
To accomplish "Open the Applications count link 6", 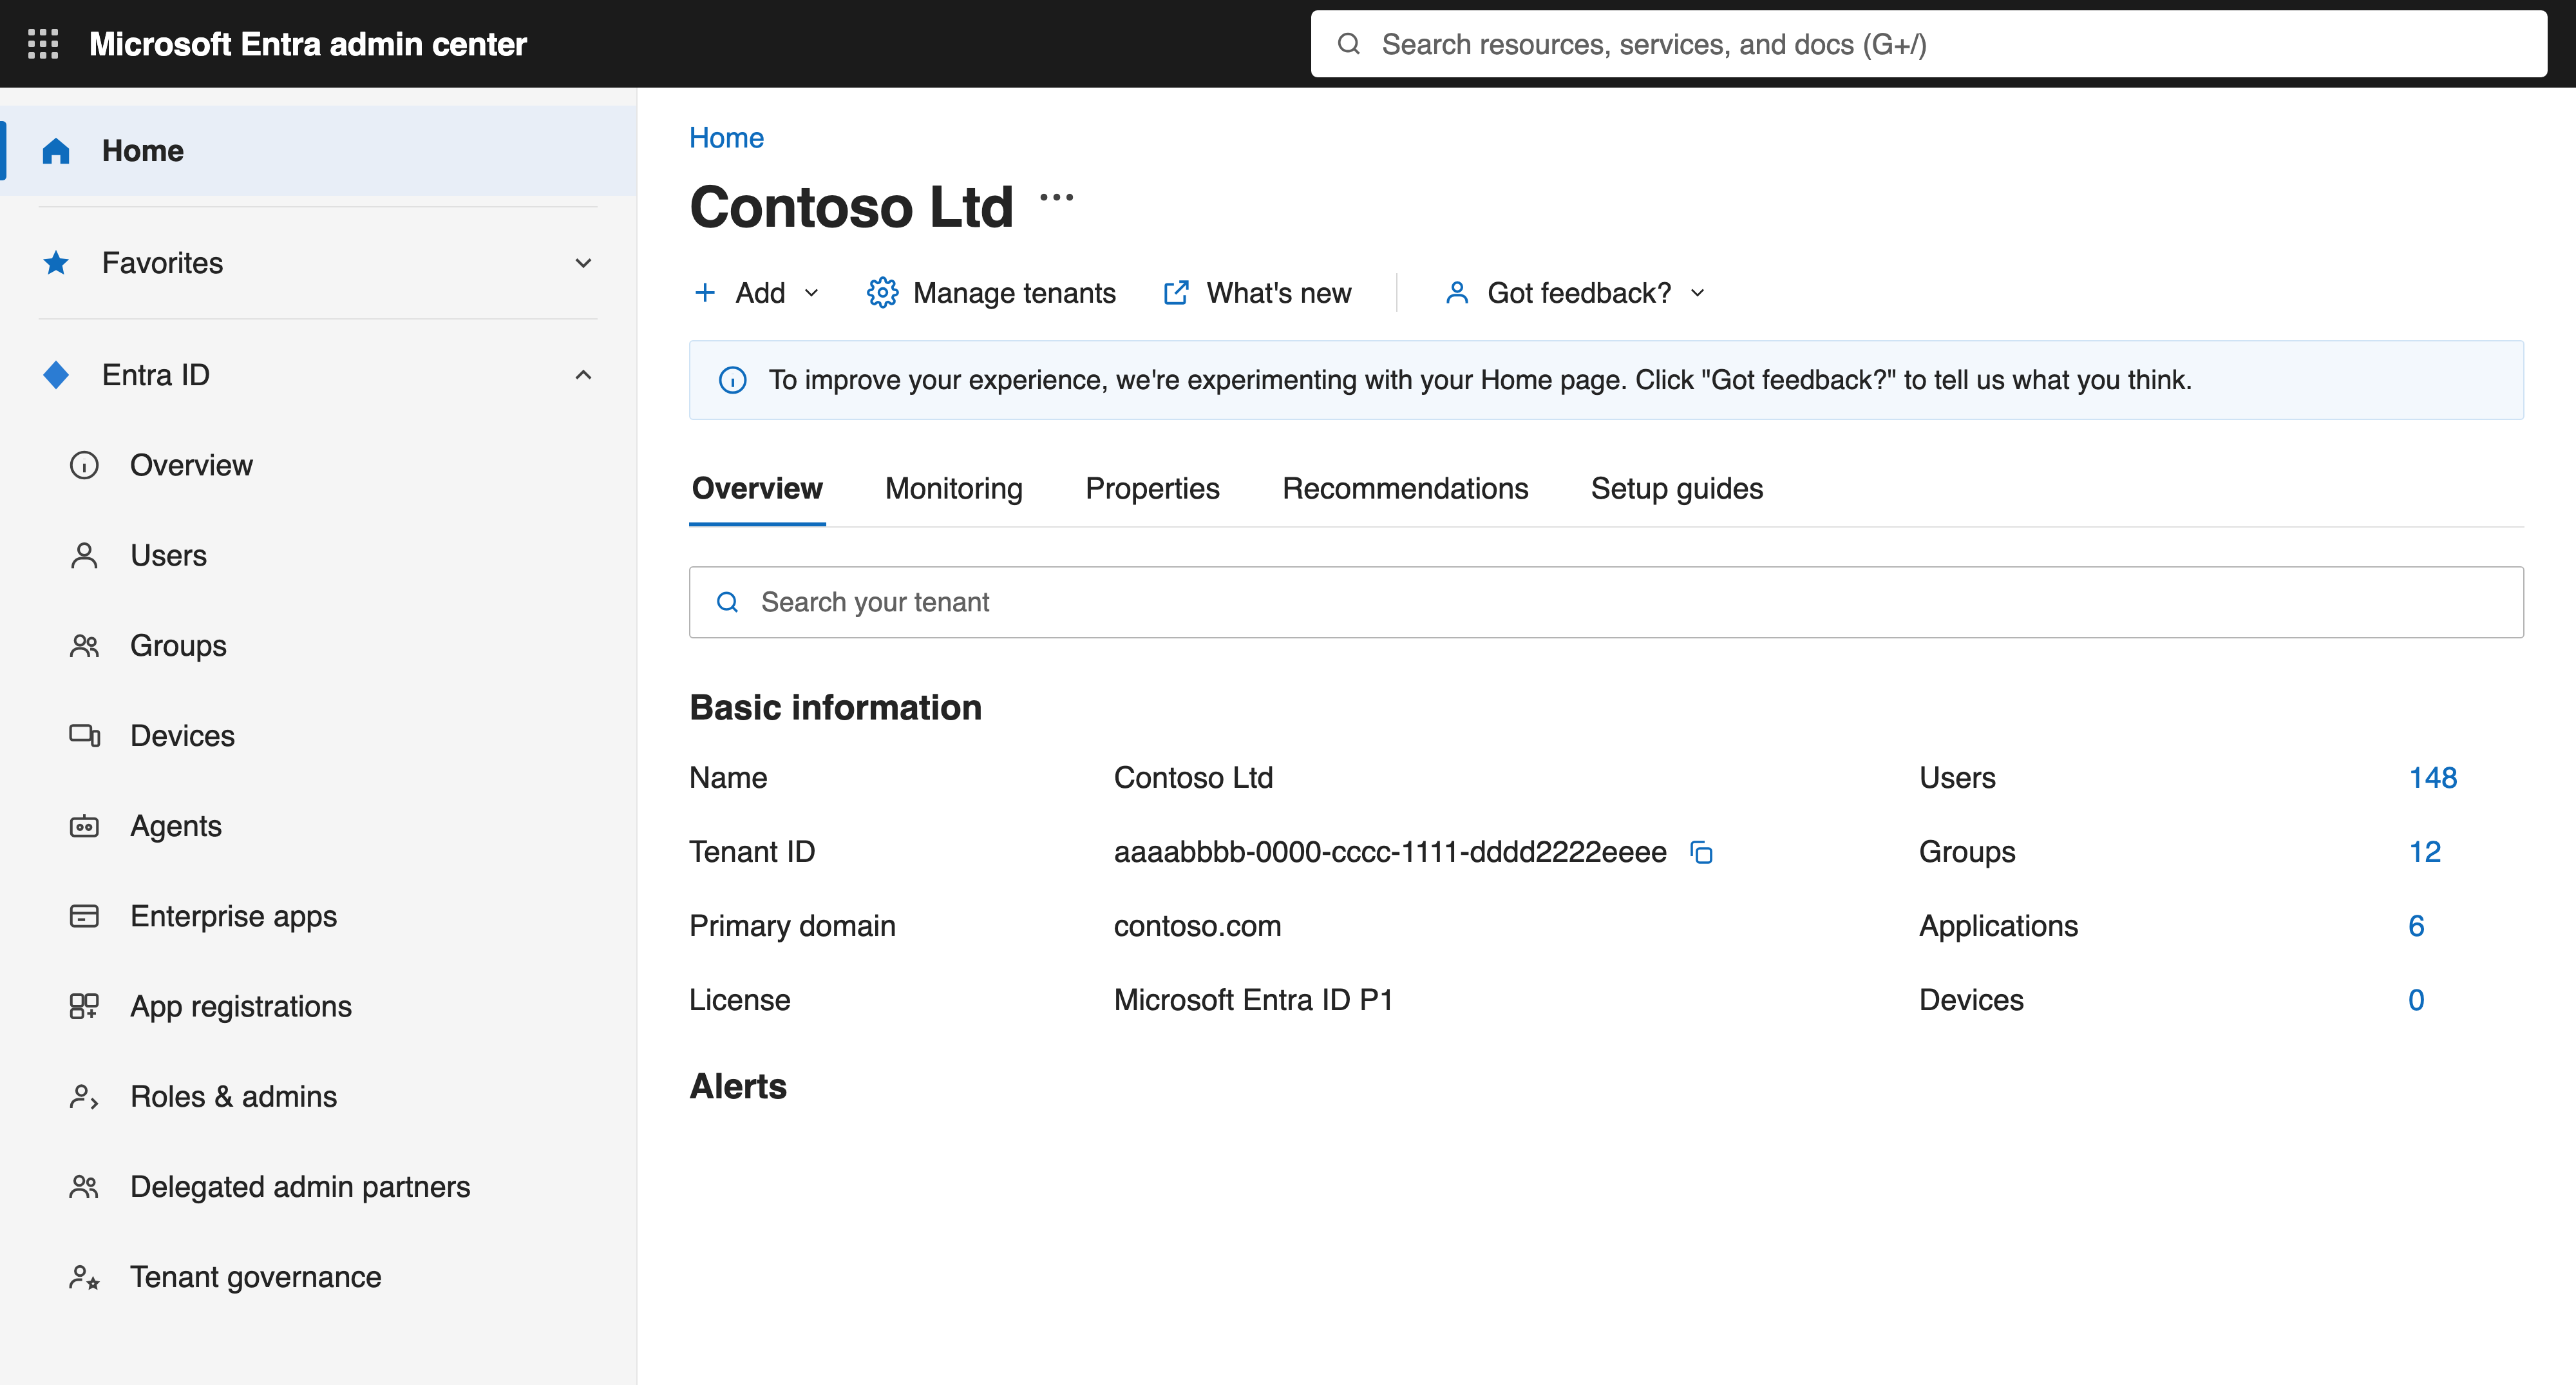I will click(x=2416, y=926).
